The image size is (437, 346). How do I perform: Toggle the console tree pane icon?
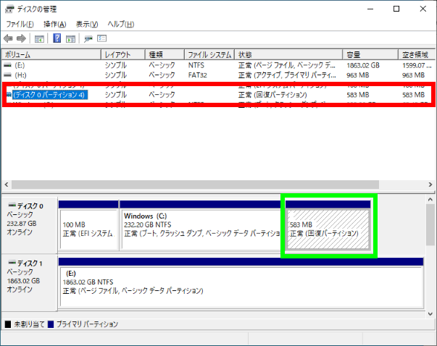(x=39, y=38)
